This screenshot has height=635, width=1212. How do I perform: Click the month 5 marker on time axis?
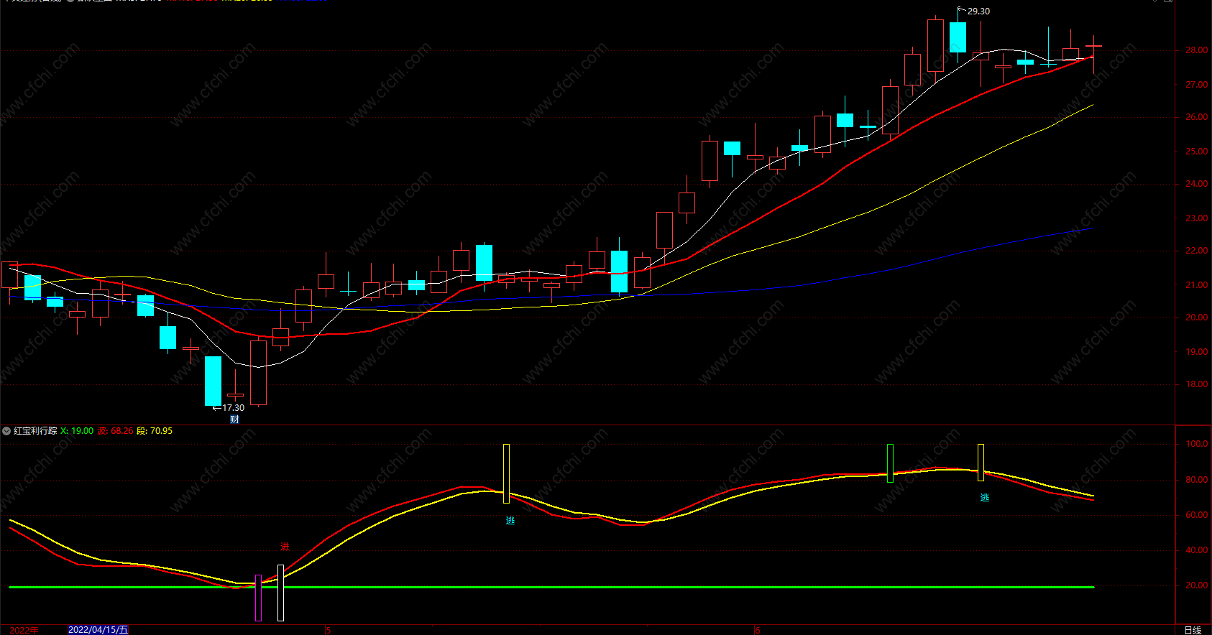[329, 631]
